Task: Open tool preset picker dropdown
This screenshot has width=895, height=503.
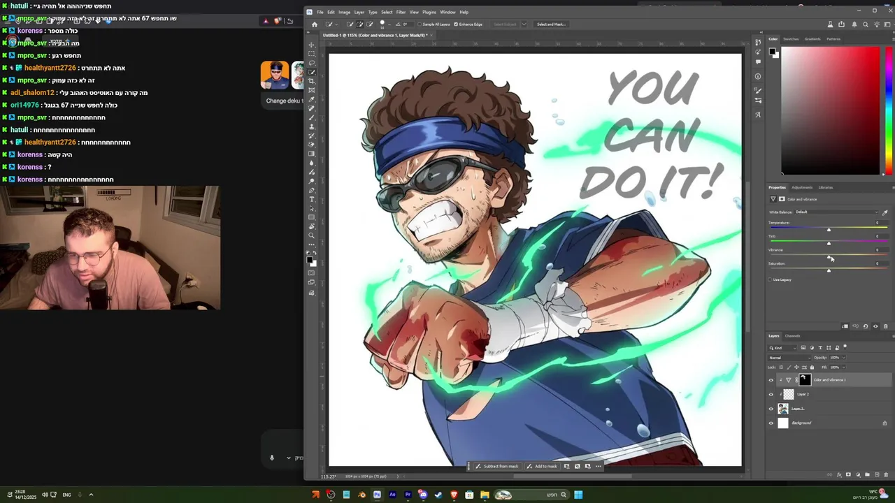Action: click(x=336, y=24)
